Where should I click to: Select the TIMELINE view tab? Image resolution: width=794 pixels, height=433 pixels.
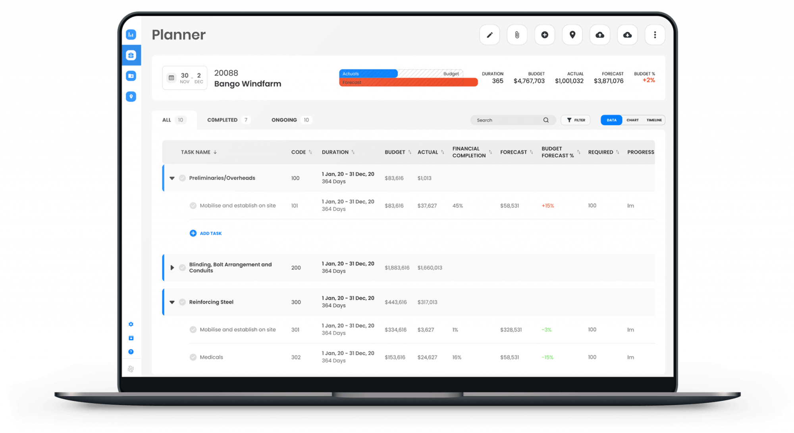click(x=653, y=119)
